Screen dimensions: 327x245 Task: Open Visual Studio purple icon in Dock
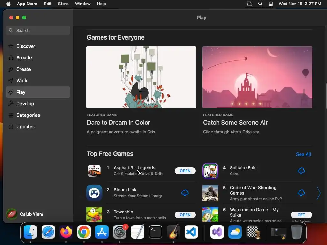217,232
